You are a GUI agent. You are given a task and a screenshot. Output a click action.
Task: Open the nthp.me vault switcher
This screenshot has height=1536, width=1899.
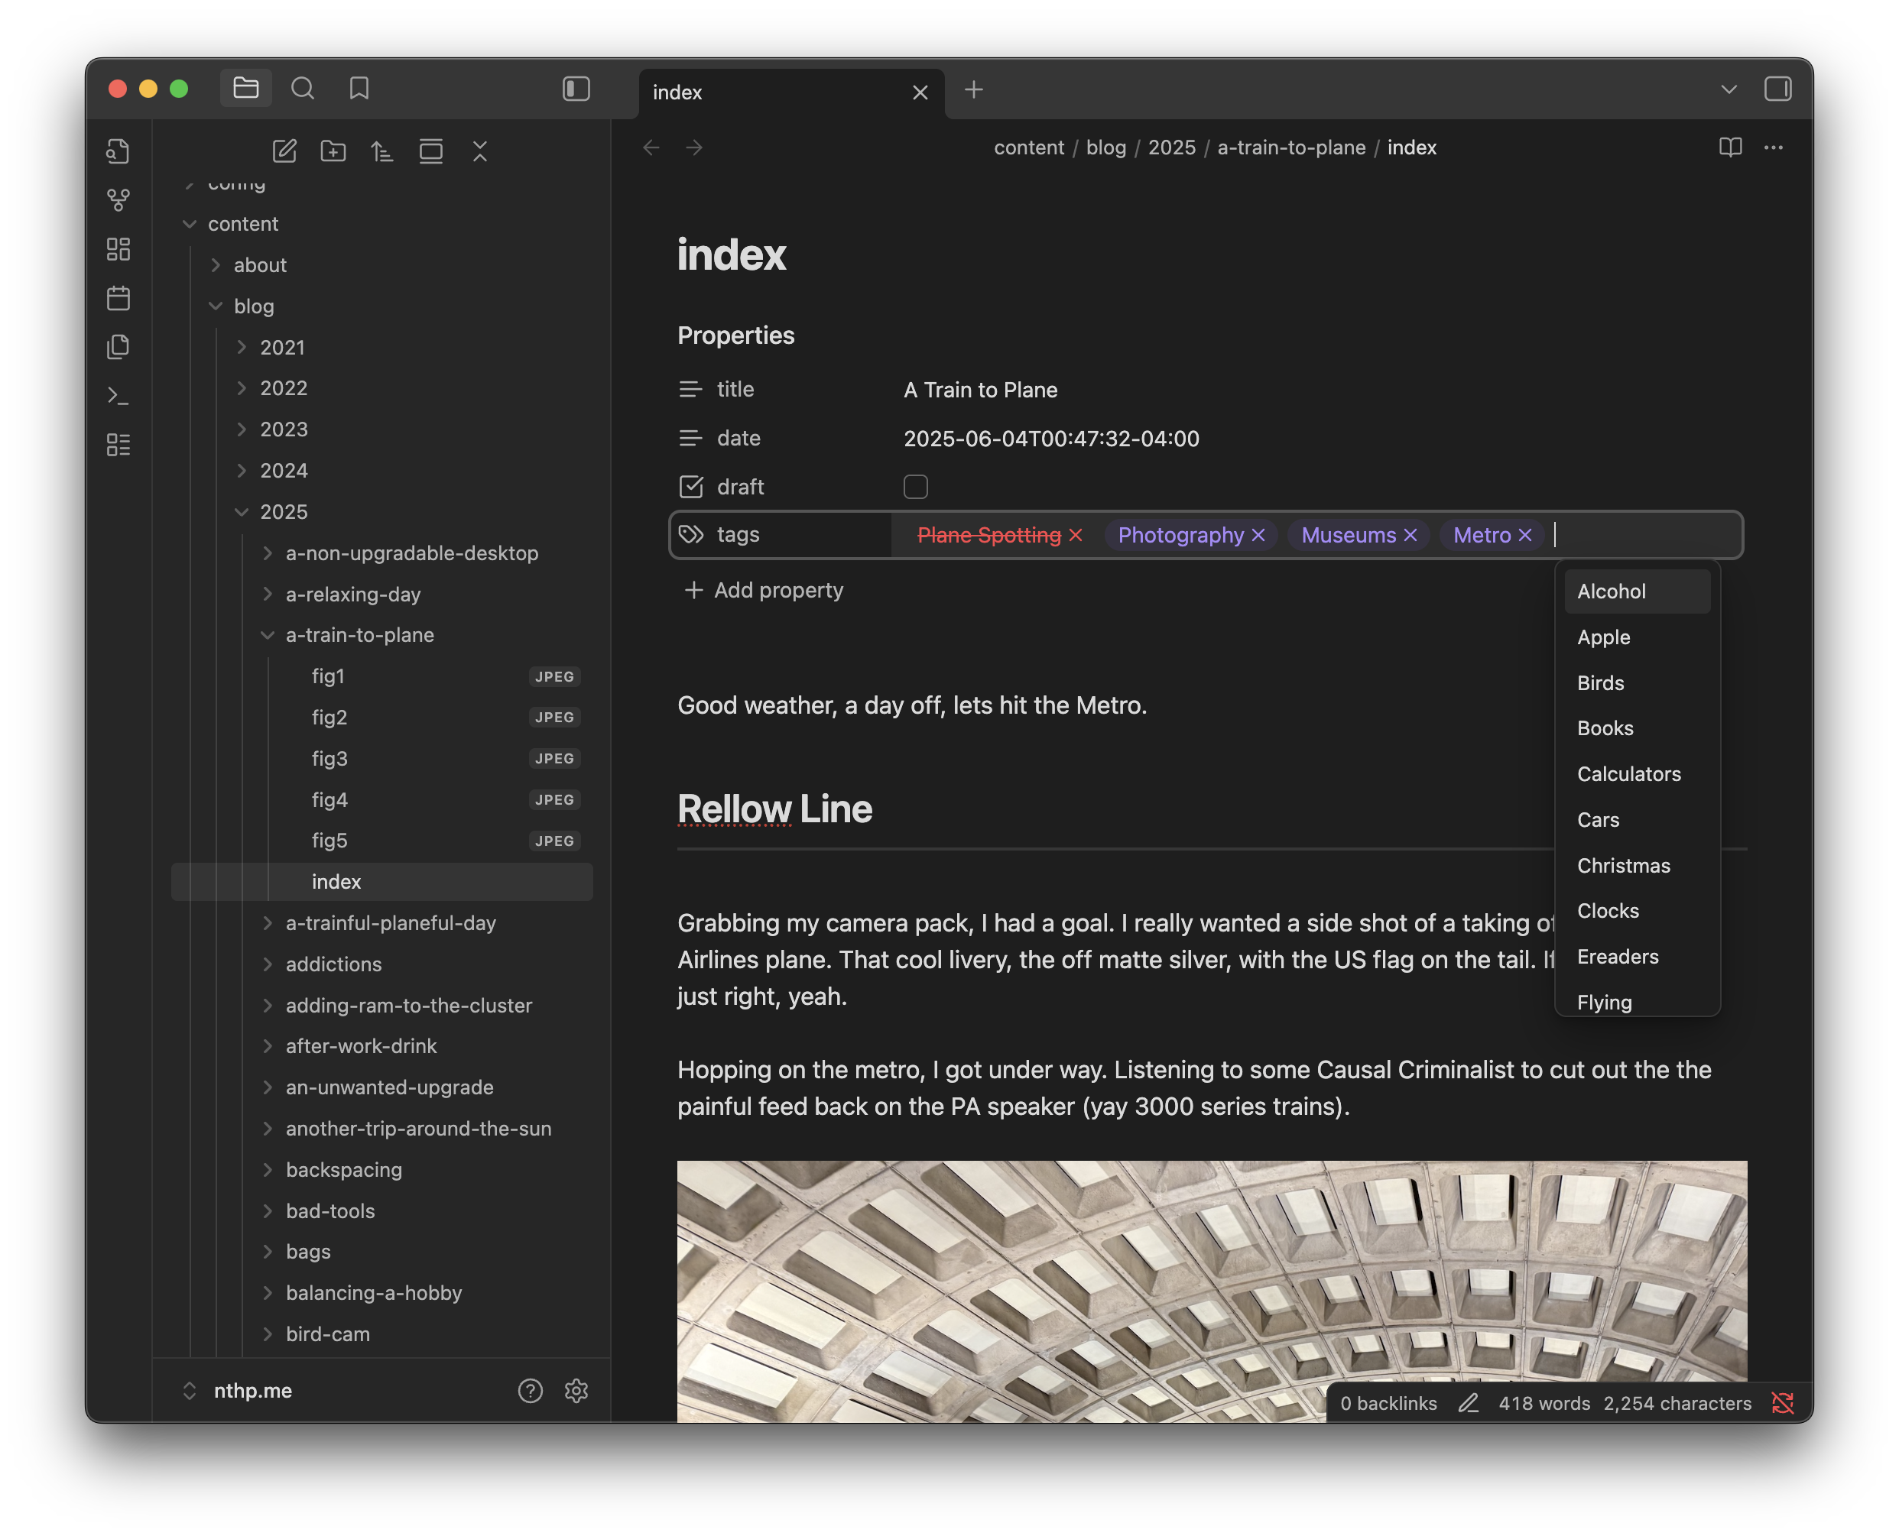tap(252, 1390)
